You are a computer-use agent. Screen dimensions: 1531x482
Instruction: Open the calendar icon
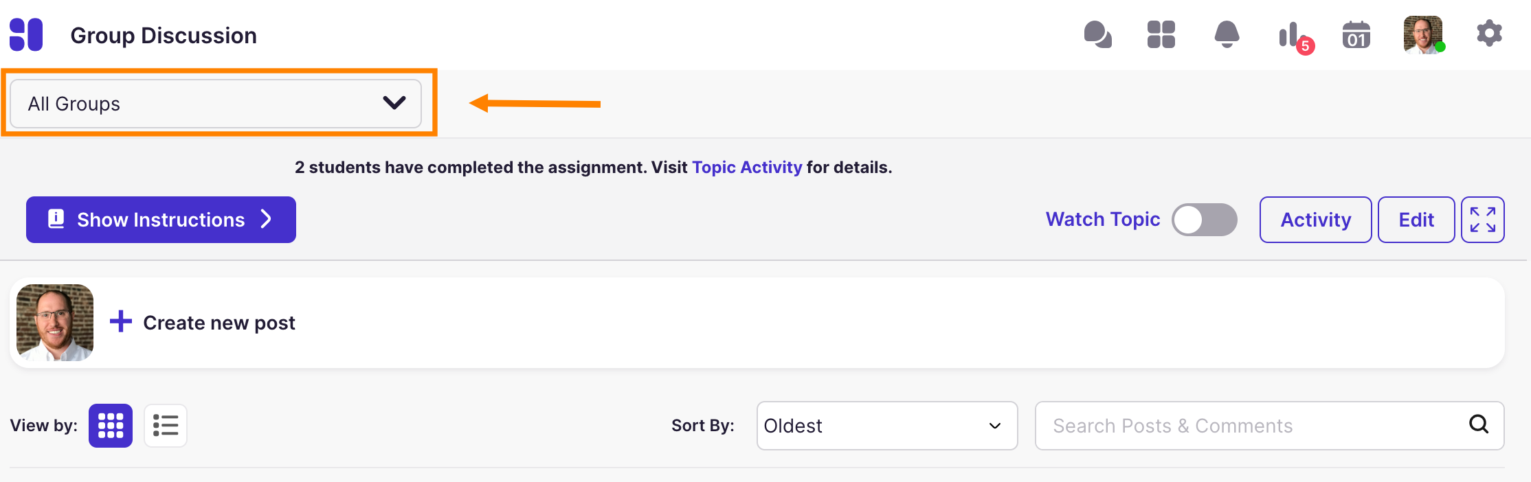coord(1356,35)
